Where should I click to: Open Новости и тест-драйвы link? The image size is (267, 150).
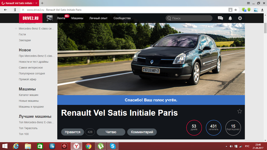[34, 62]
